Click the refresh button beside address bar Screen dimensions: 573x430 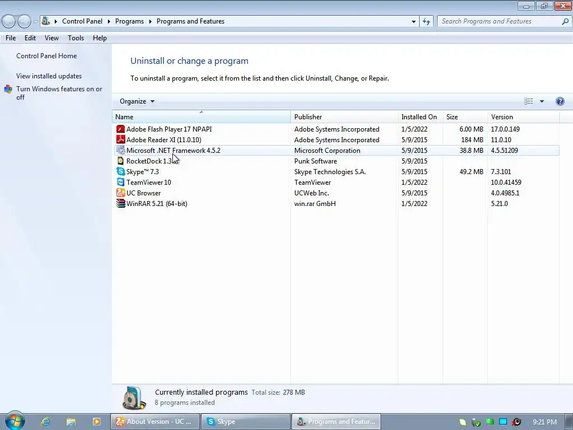pos(426,22)
